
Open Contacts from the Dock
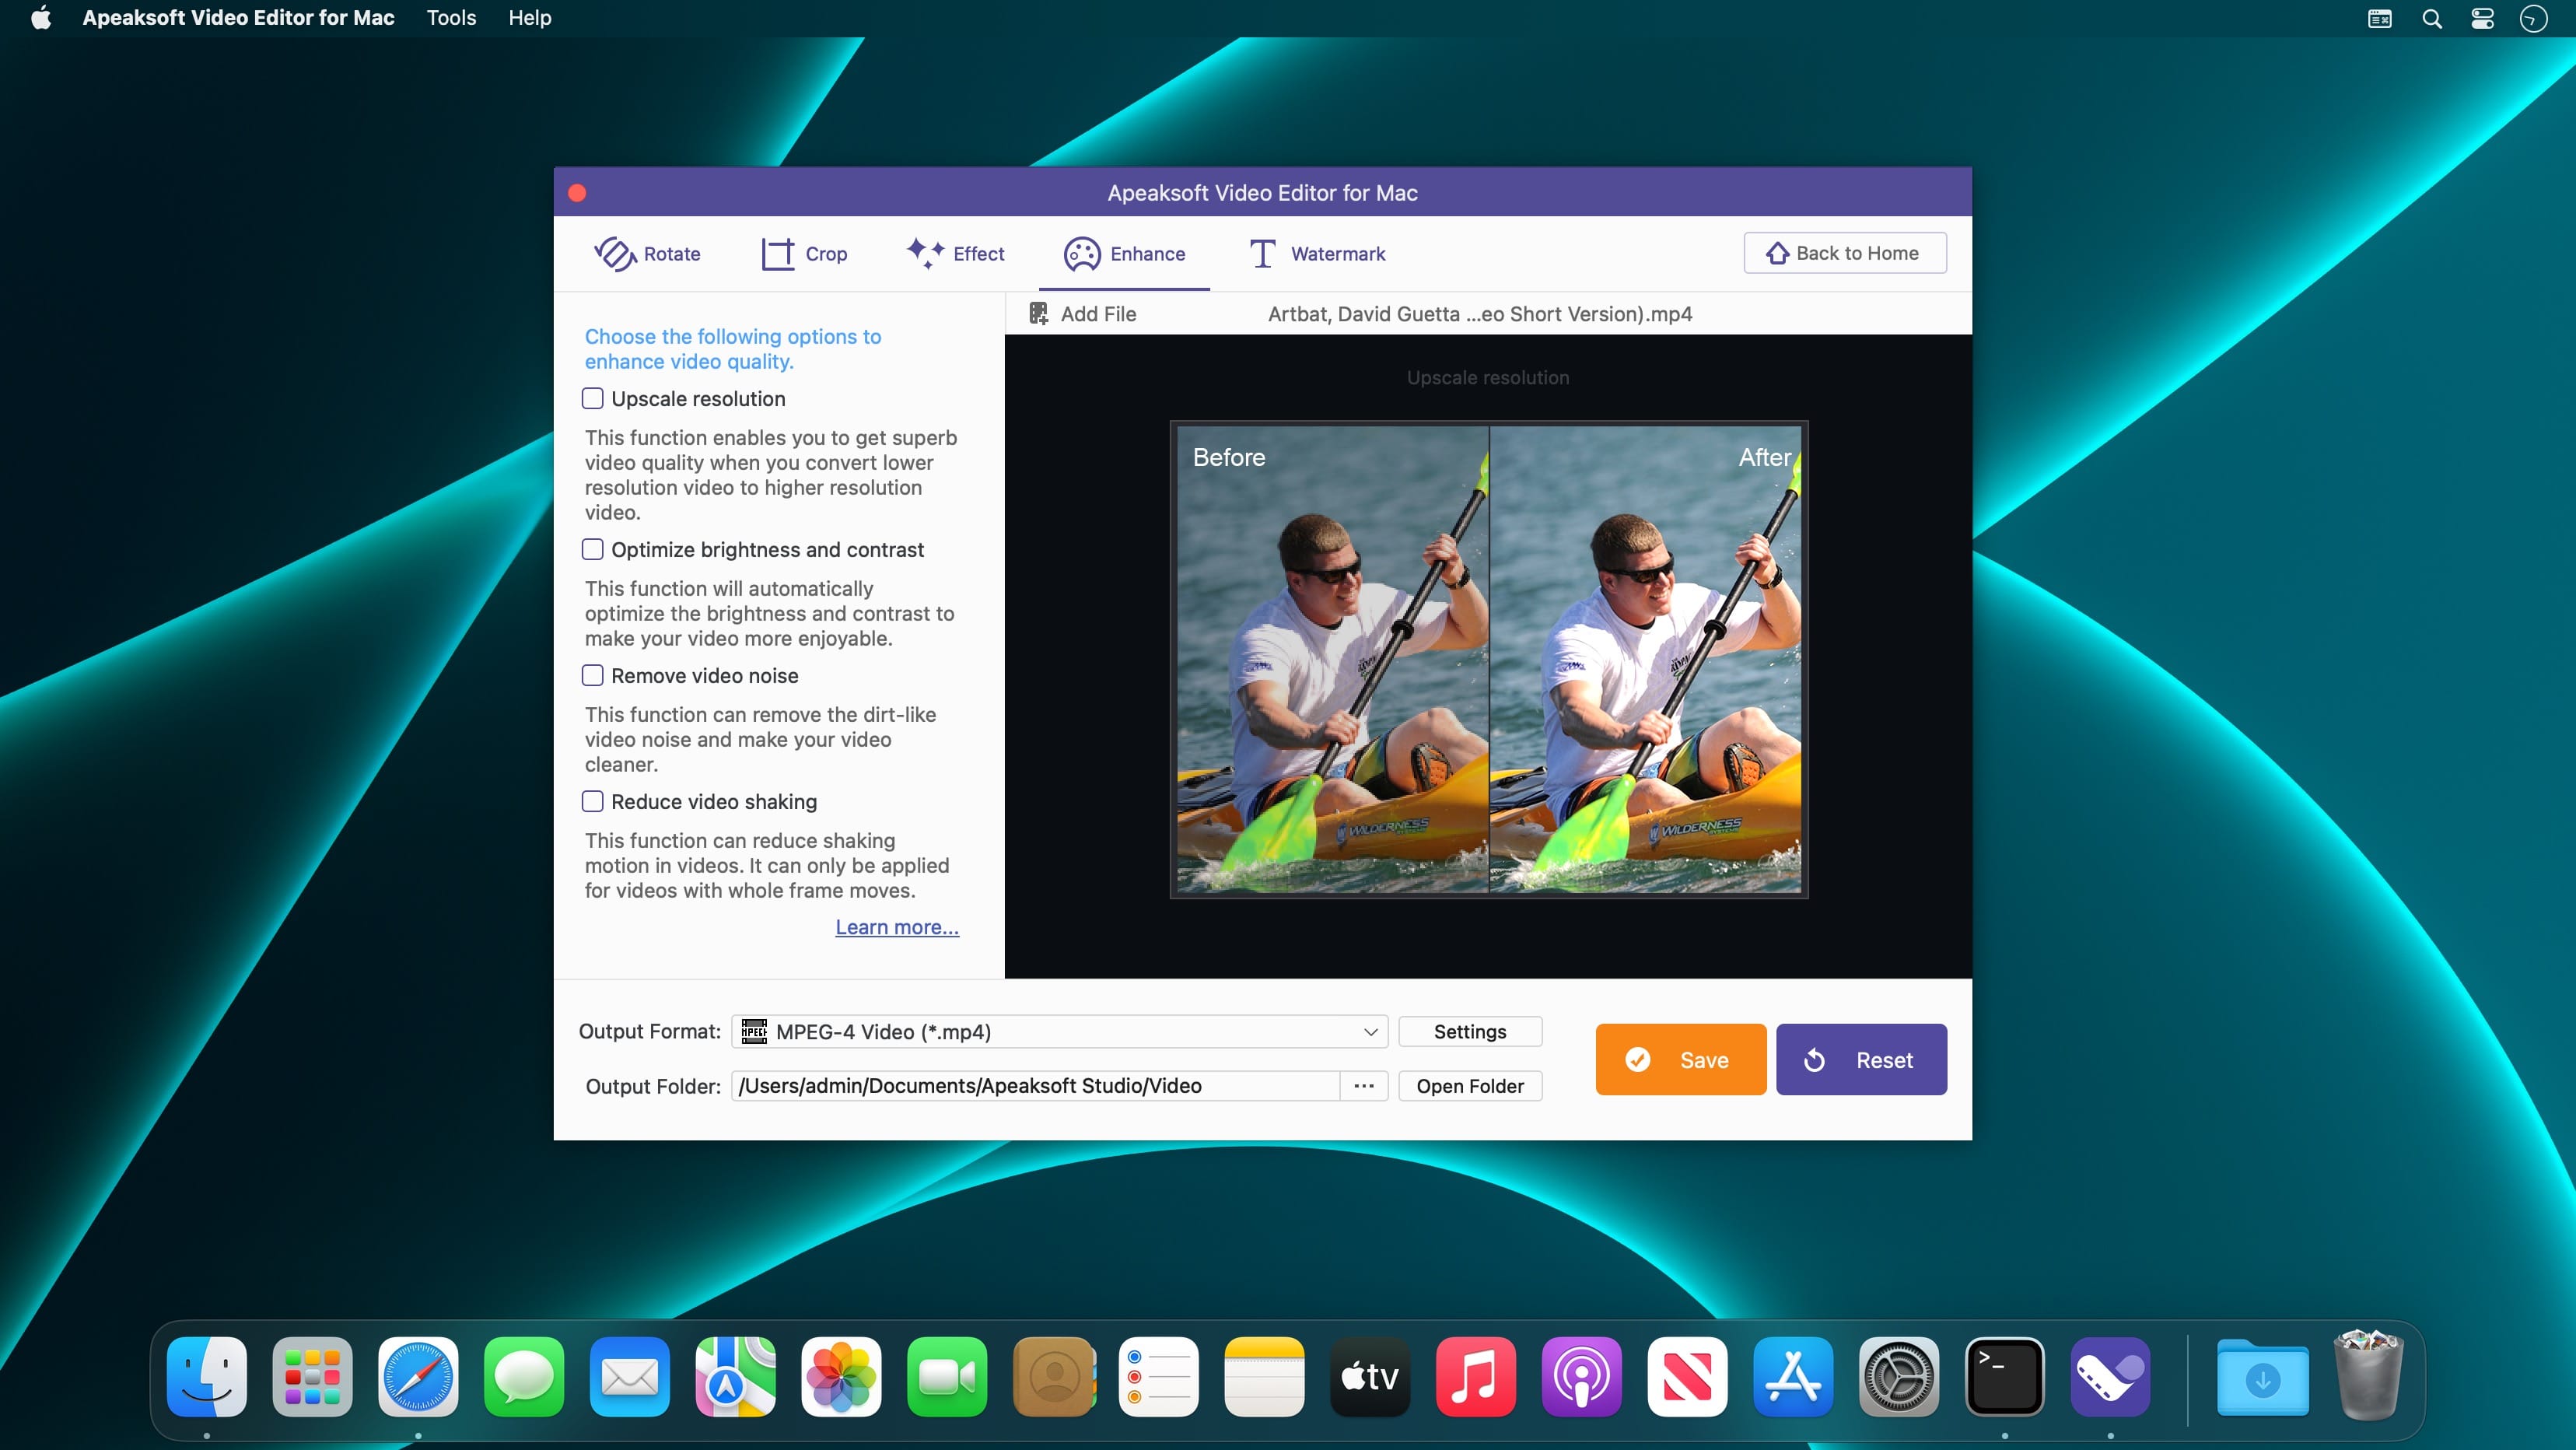tap(1053, 1377)
